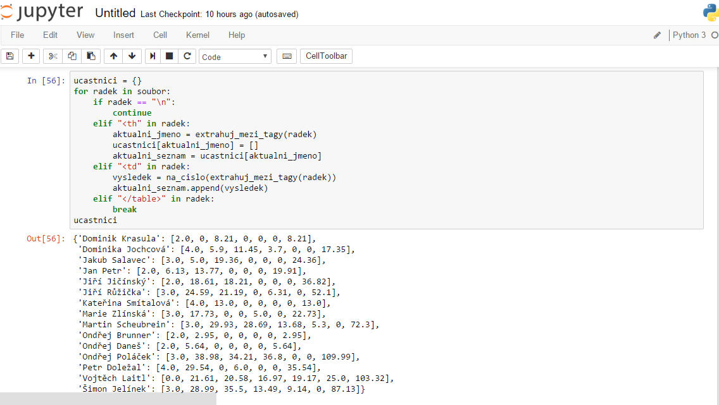Open the command palette keyboard icon
This screenshot has height=405, width=719.
point(287,56)
